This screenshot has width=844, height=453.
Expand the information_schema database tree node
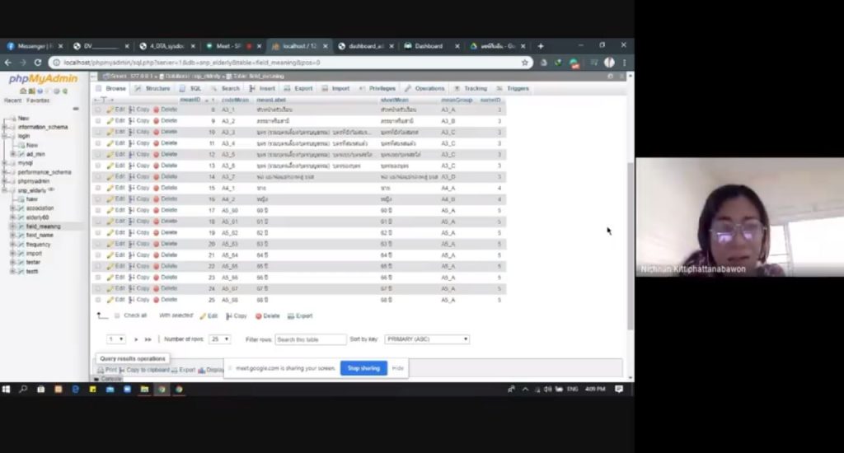6,127
